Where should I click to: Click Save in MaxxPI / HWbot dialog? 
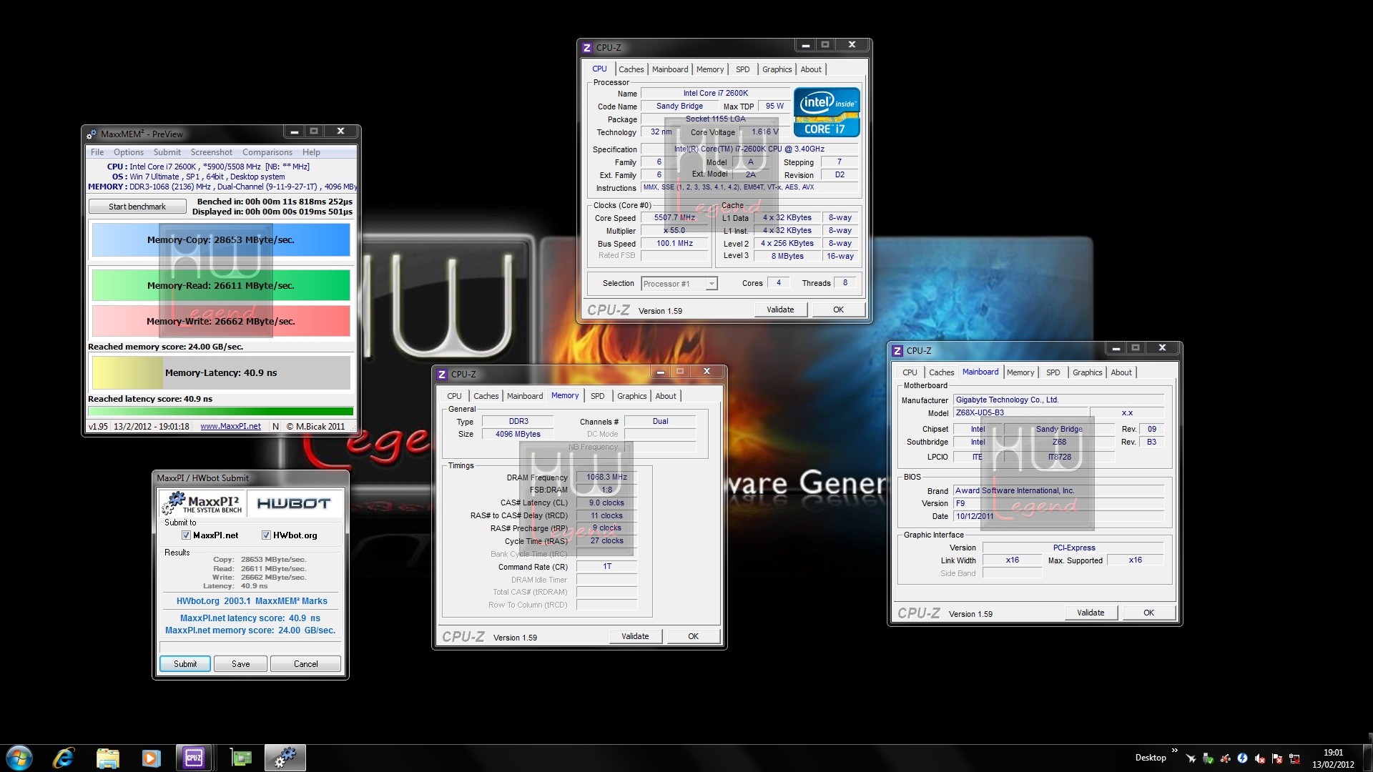click(x=241, y=664)
